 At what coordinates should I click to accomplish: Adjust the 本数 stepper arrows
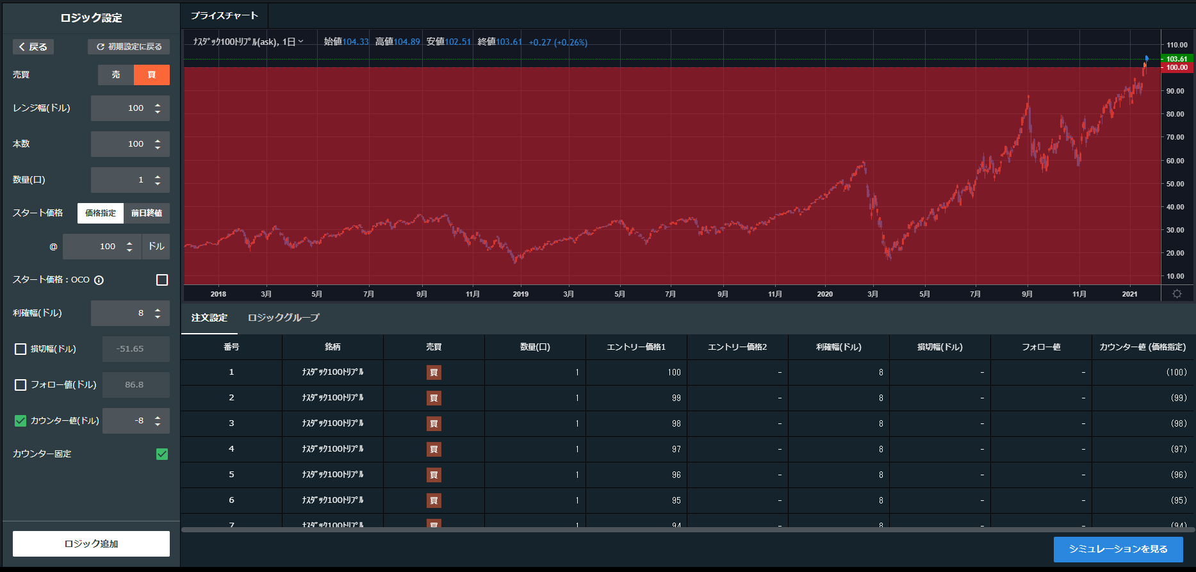158,144
